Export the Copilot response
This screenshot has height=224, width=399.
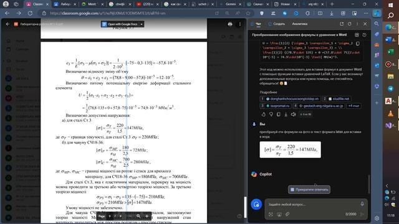coord(286,114)
